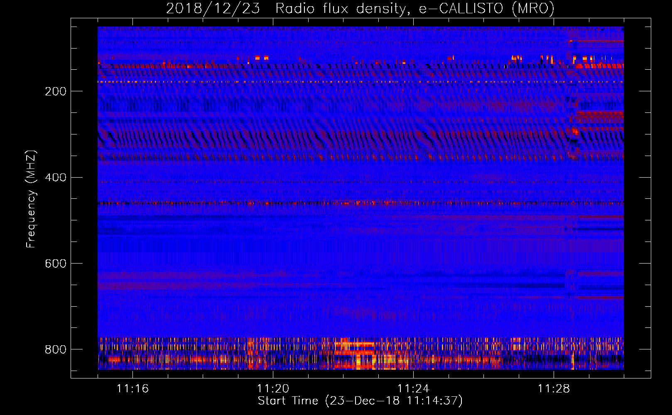Viewport: 672px width, 415px height.
Task: Click the plot title '2018/12/23 Radio flux density'
Action: pyautogui.click(x=360, y=8)
